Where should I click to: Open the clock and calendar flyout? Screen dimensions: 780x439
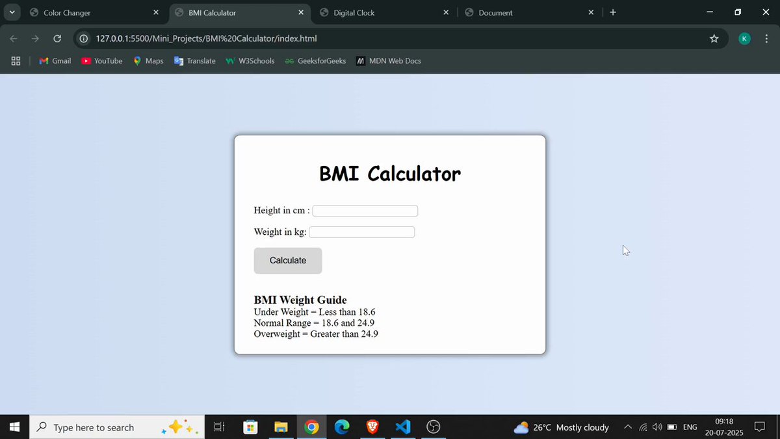[724, 427]
